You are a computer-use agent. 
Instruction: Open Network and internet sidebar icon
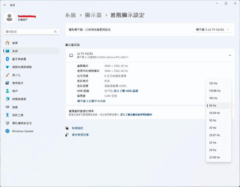click(7, 67)
